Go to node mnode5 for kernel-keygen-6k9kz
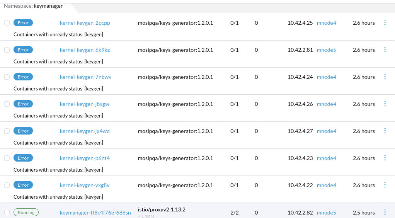Image resolution: width=395 pixels, height=218 pixels. (x=326, y=50)
